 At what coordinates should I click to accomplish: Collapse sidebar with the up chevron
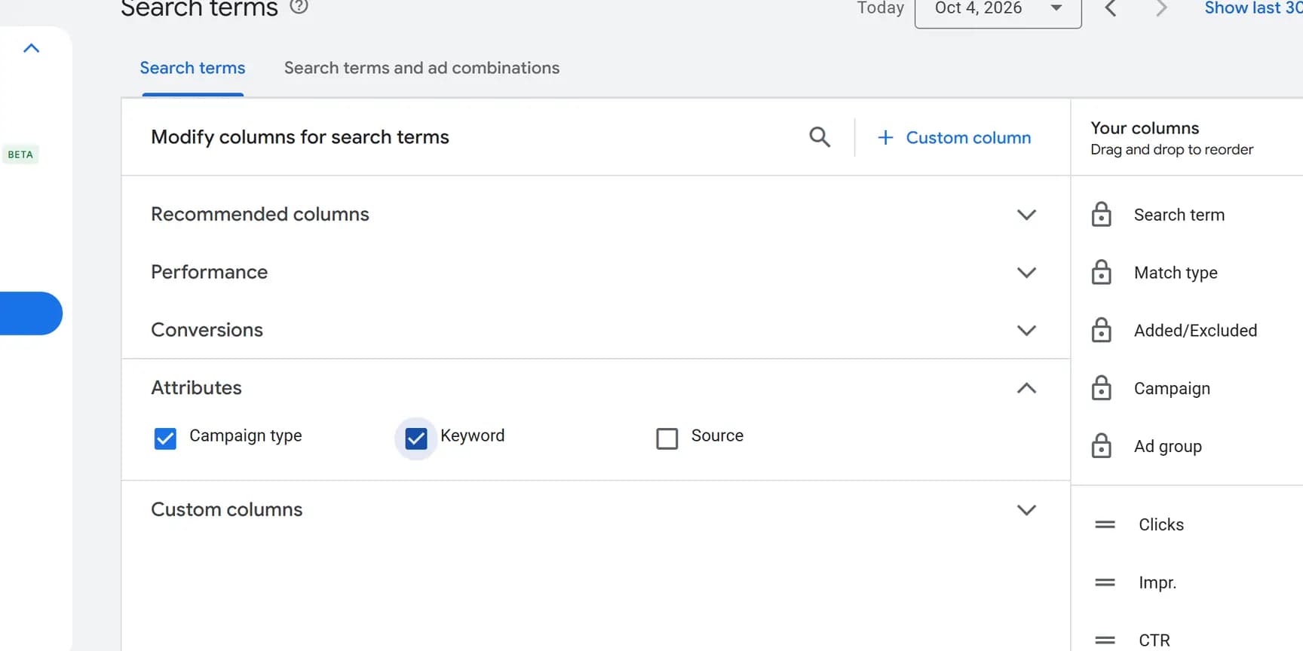31,48
